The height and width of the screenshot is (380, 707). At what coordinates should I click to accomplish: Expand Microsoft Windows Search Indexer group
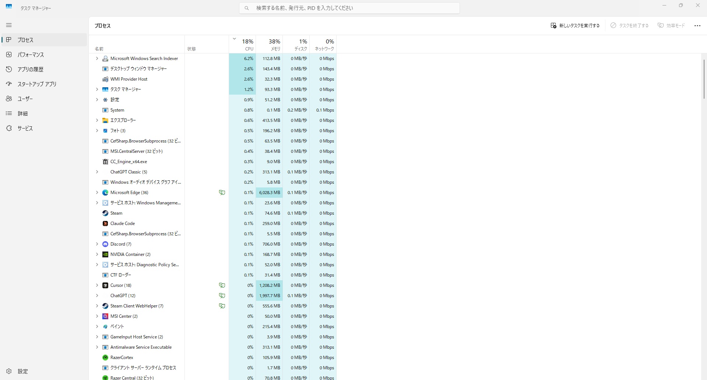coord(97,59)
